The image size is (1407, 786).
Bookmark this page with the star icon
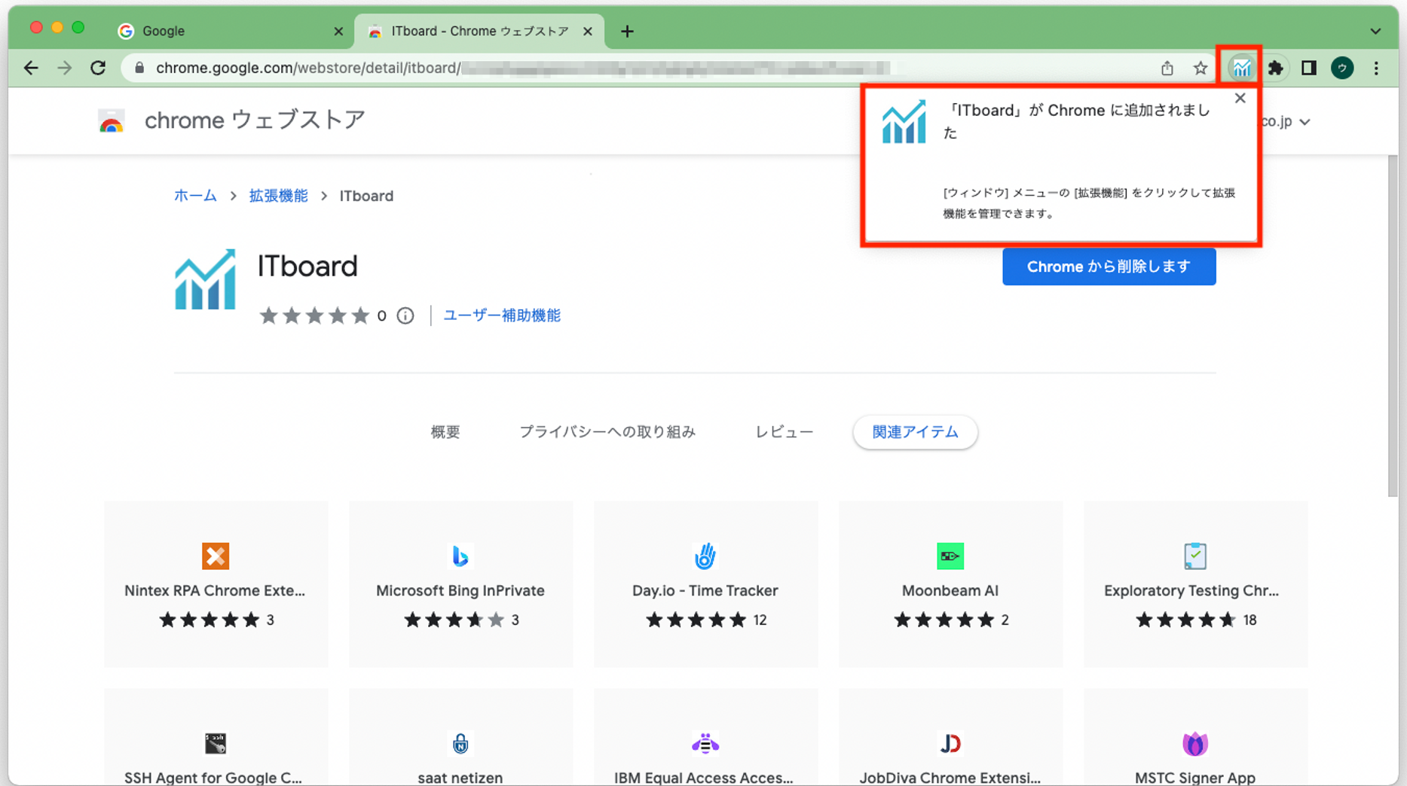1201,69
